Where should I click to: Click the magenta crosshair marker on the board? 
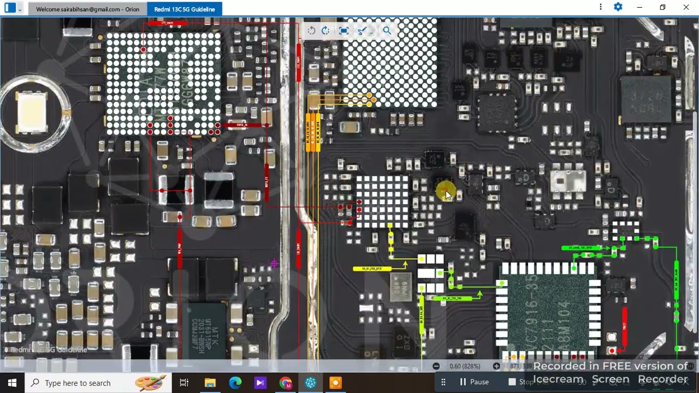pos(274,264)
